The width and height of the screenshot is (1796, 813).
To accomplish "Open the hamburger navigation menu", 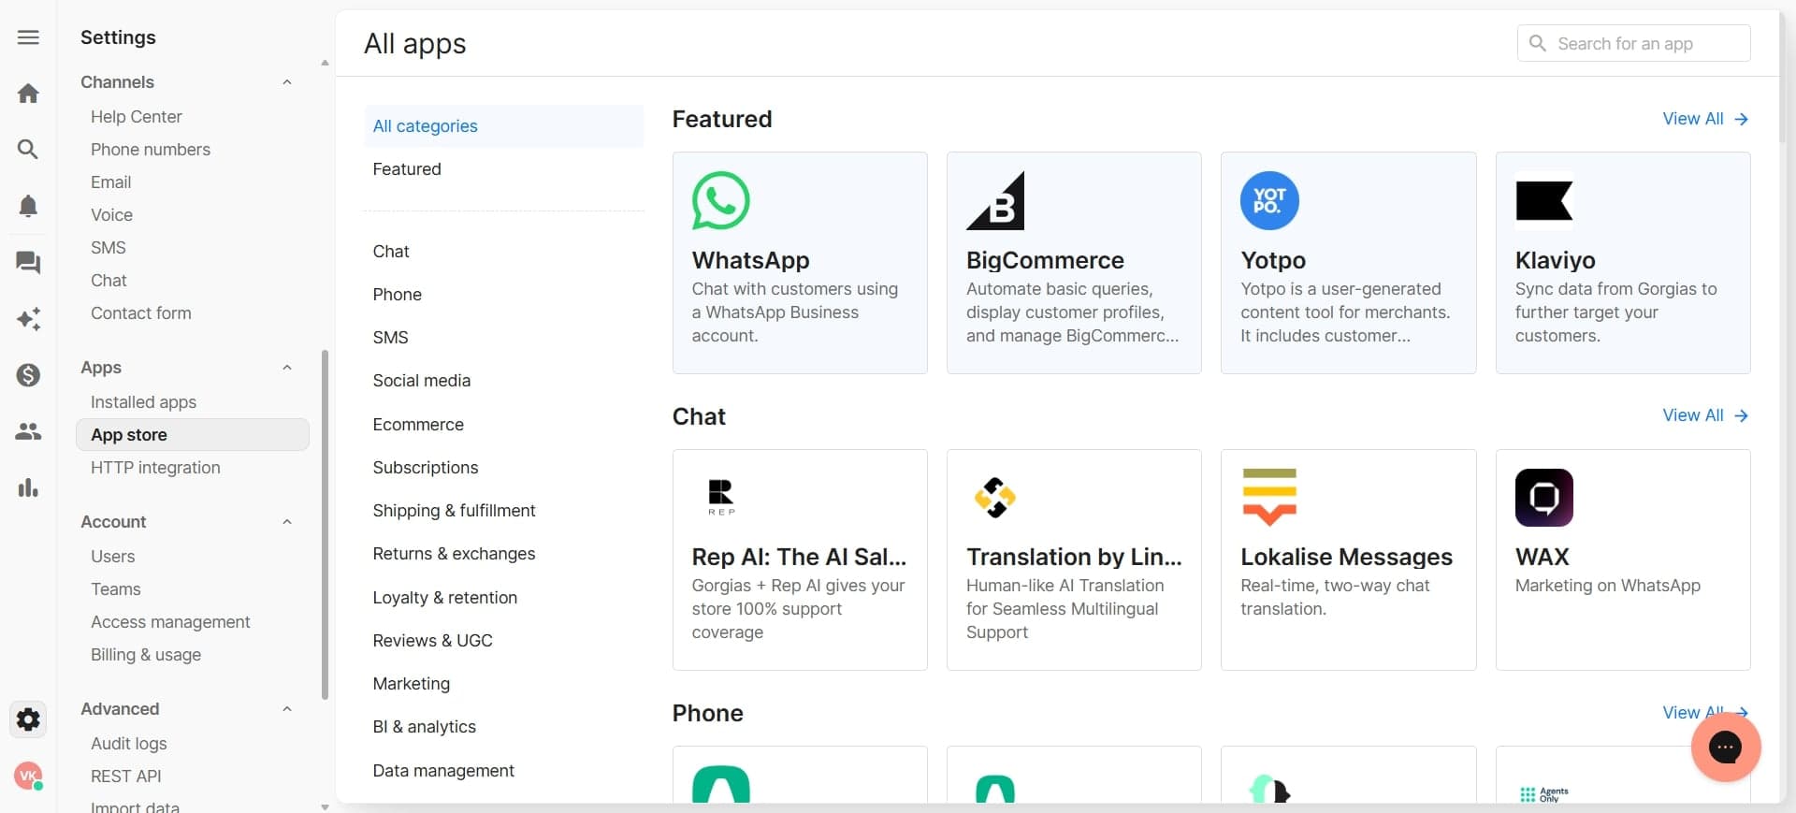I will 28,37.
